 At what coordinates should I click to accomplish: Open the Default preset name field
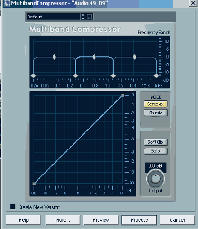click(x=53, y=17)
